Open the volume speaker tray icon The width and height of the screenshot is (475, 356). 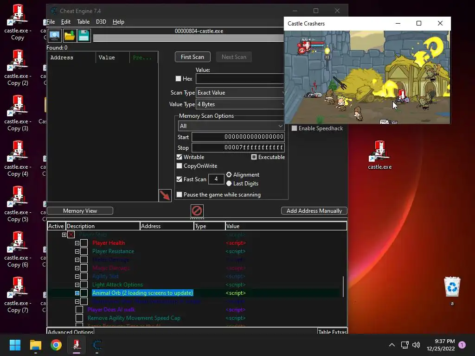416,345
